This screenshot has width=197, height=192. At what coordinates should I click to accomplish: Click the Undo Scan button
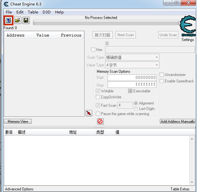point(168,35)
